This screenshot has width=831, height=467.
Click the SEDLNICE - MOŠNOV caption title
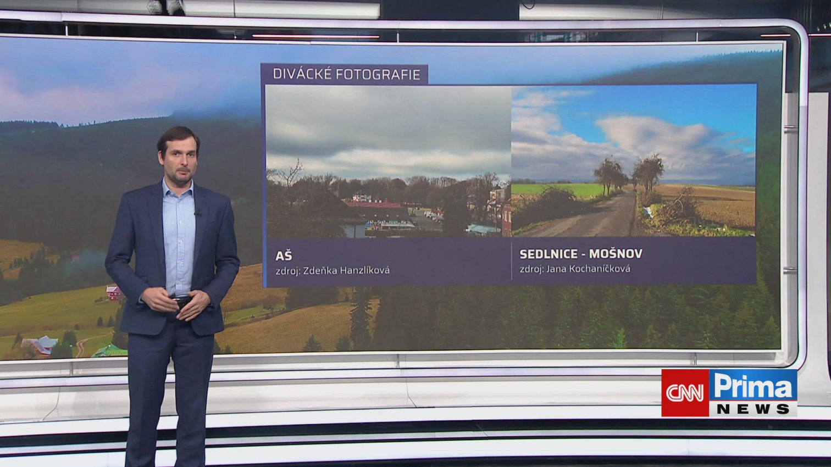pos(580,254)
